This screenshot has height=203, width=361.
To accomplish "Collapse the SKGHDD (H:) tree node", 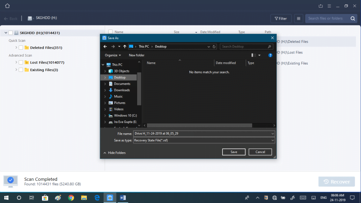I will pos(6,33).
